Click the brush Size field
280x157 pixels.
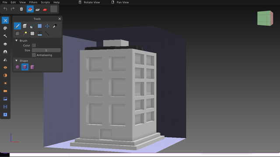(x=46, y=50)
